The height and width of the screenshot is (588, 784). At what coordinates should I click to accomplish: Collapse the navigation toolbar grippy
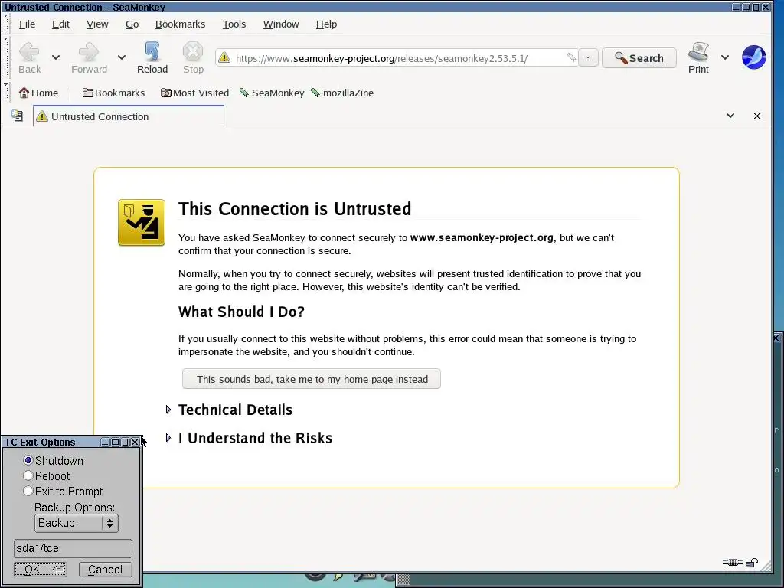pos(6,57)
